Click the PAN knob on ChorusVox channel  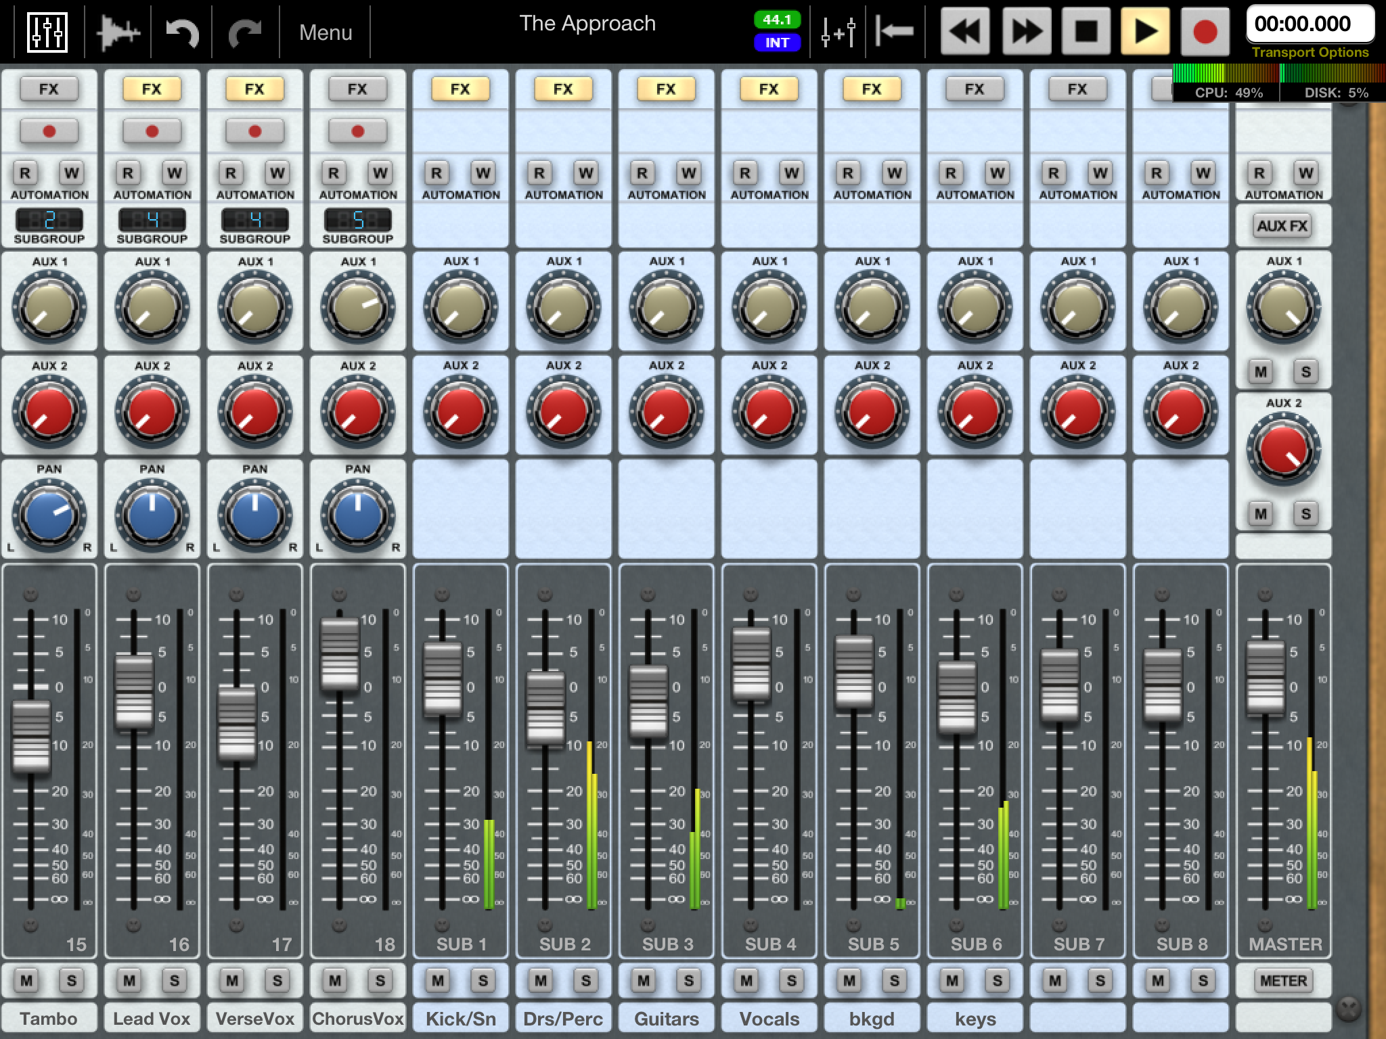point(358,515)
